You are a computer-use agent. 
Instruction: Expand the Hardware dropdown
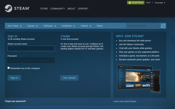coord(68,26)
